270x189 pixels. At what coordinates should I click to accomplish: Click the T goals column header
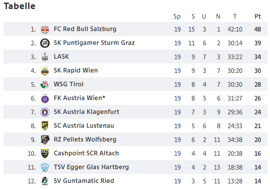point(235,16)
